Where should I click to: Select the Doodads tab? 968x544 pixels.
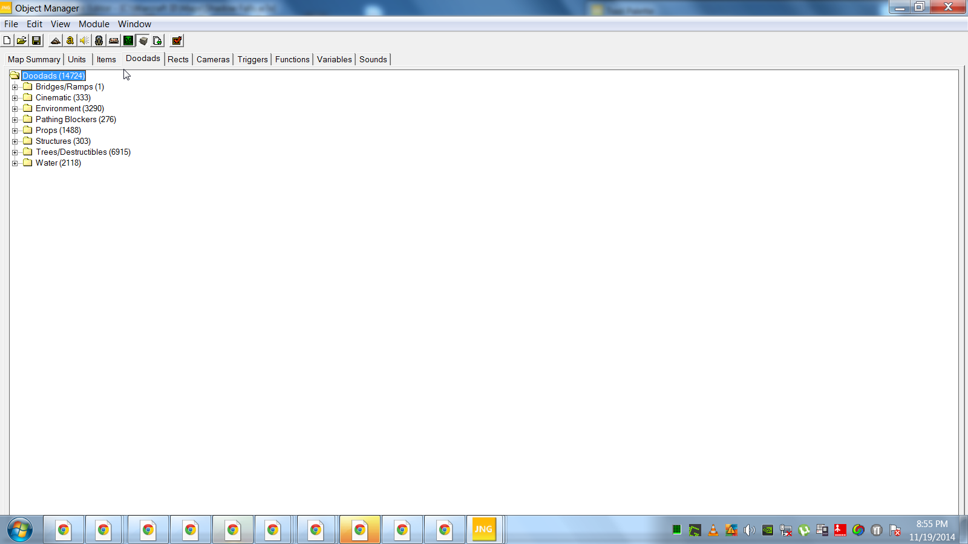coord(143,58)
